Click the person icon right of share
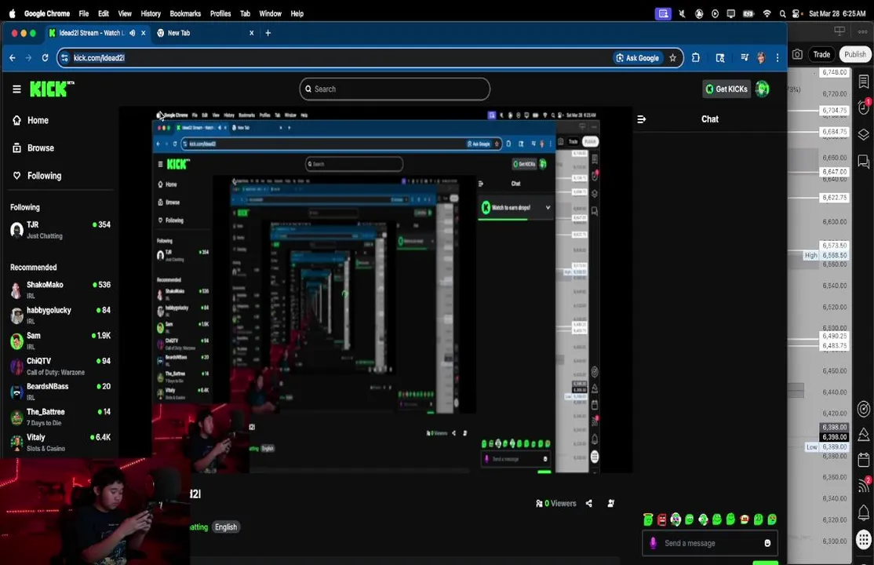This screenshot has width=874, height=565. tap(611, 504)
